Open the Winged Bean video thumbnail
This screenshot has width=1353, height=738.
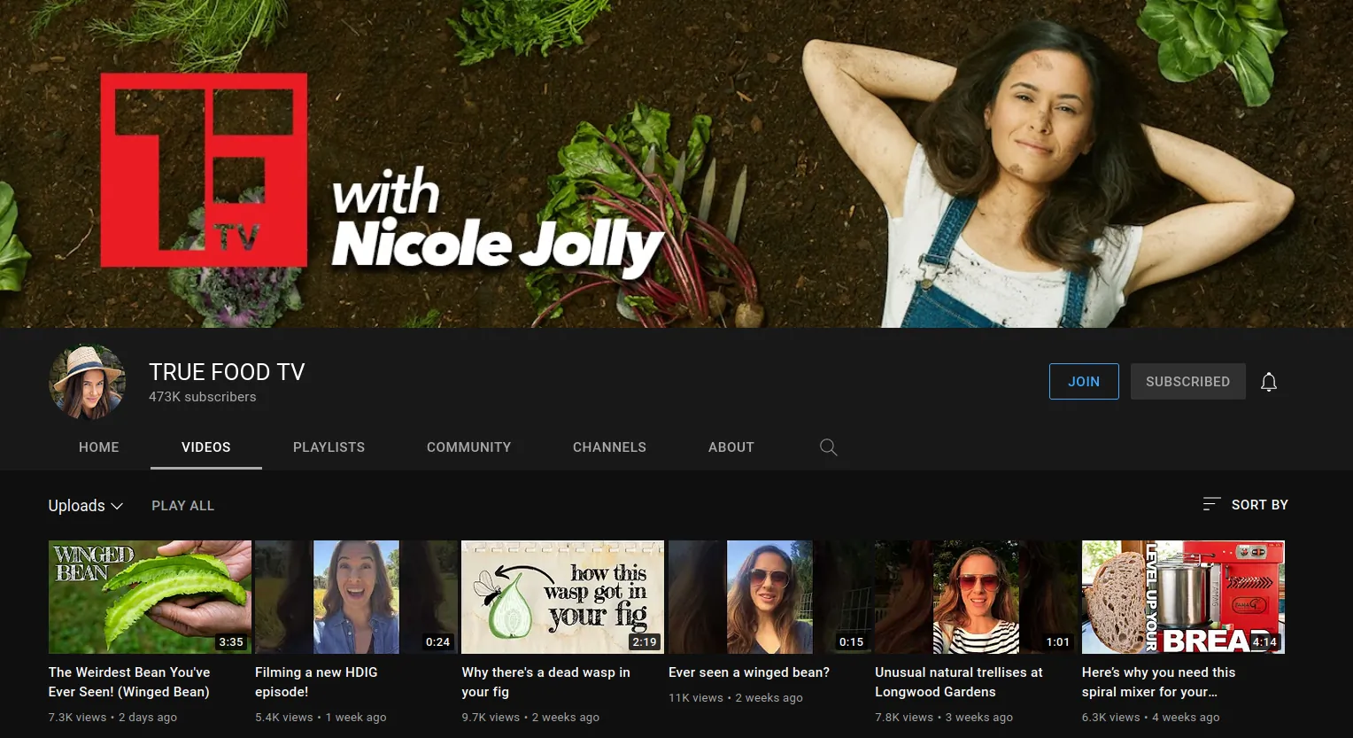pyautogui.click(x=150, y=596)
